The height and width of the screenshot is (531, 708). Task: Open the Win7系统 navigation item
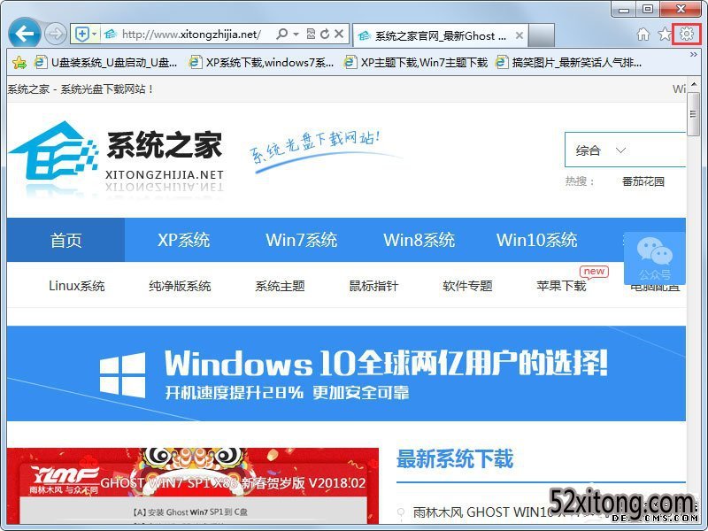(x=301, y=240)
